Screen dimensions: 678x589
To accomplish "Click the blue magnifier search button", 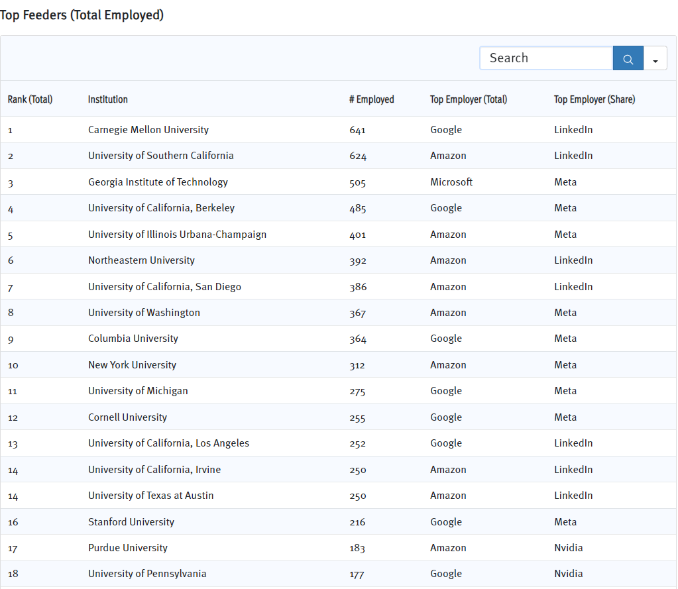I will coord(628,58).
